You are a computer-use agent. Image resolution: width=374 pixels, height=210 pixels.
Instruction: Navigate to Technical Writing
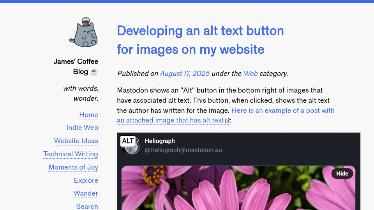pyautogui.click(x=71, y=154)
